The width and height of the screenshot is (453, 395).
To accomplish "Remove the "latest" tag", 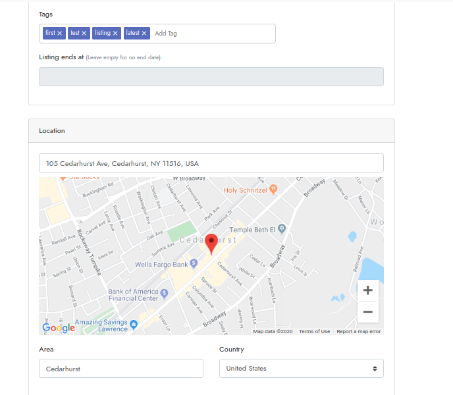I will point(144,33).
